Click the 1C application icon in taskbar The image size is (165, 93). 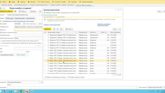27,91
